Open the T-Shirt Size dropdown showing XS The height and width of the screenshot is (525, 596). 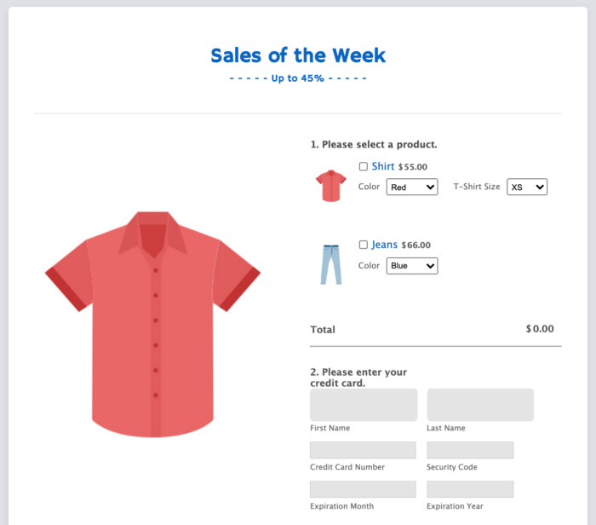point(527,187)
